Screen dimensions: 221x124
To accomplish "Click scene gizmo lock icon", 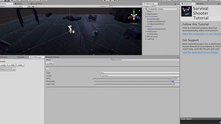I will pos(139,10).
